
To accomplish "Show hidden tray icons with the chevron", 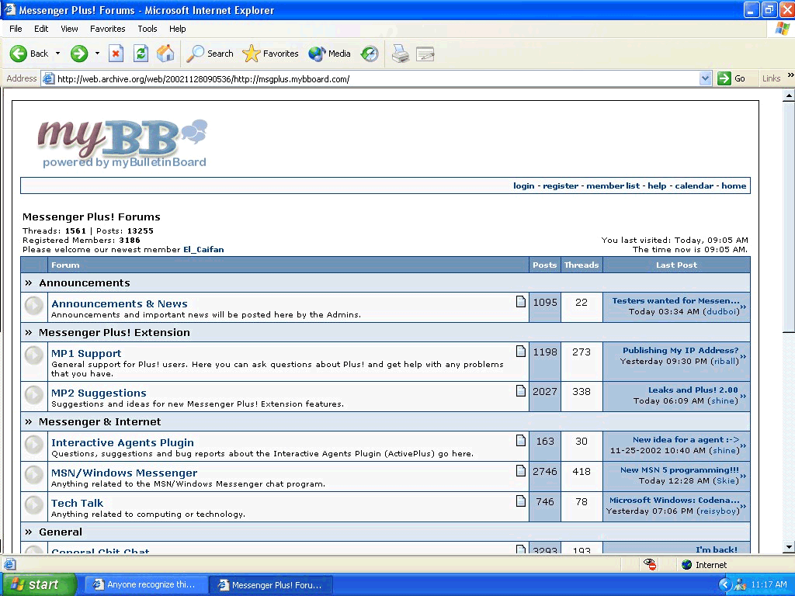I will pyautogui.click(x=725, y=585).
